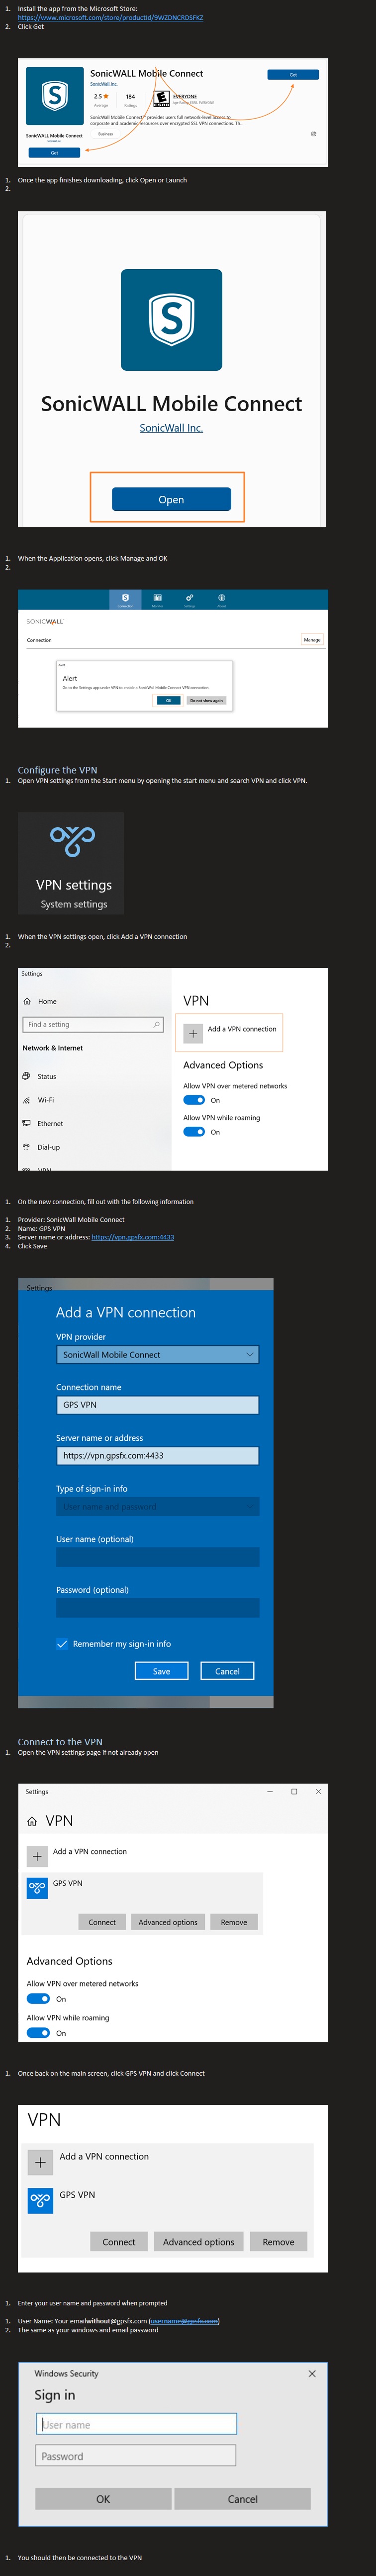Click Do not show again in Alert
The height and width of the screenshot is (2576, 376).
206,700
